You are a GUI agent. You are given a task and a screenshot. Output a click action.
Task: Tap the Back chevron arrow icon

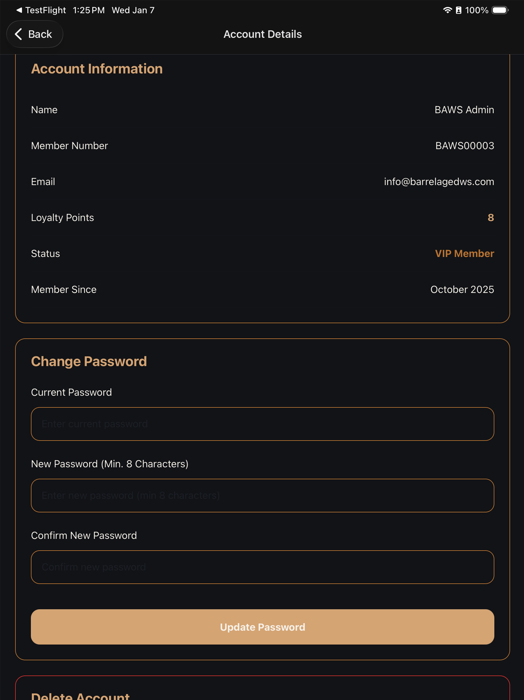pos(18,34)
